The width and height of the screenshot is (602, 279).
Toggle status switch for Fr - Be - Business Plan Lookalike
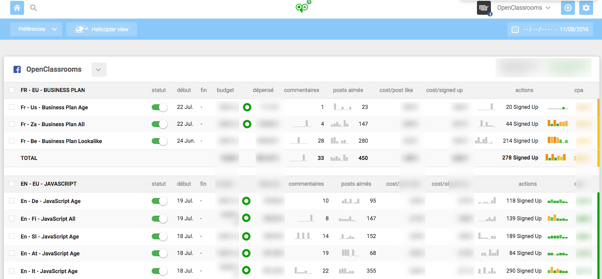pos(160,141)
